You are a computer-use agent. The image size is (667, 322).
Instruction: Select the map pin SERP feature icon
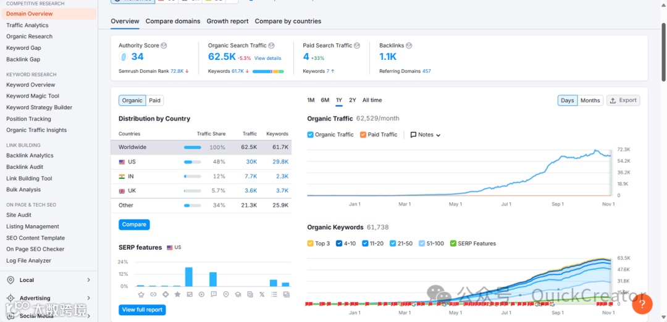[x=226, y=294]
